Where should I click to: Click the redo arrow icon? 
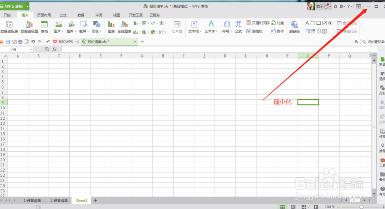coord(40,42)
